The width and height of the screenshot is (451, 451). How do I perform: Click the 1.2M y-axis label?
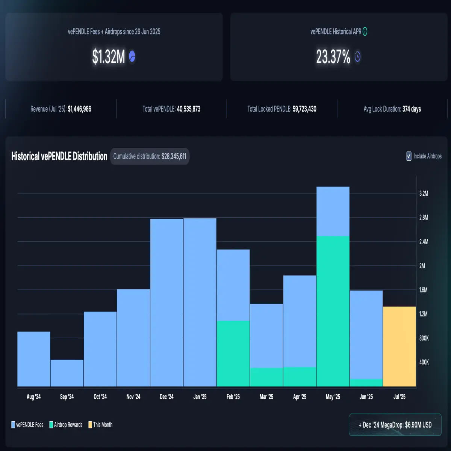click(x=424, y=314)
